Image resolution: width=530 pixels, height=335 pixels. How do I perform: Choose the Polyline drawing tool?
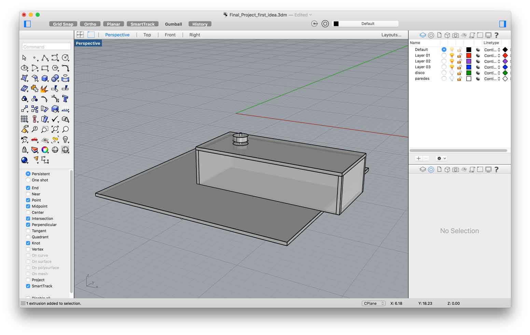[45, 58]
